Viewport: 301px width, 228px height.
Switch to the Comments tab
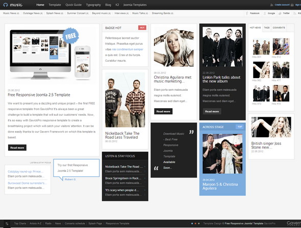pos(279,28)
